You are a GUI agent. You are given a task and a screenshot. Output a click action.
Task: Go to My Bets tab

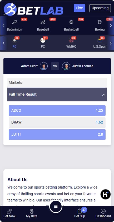click(32, 214)
